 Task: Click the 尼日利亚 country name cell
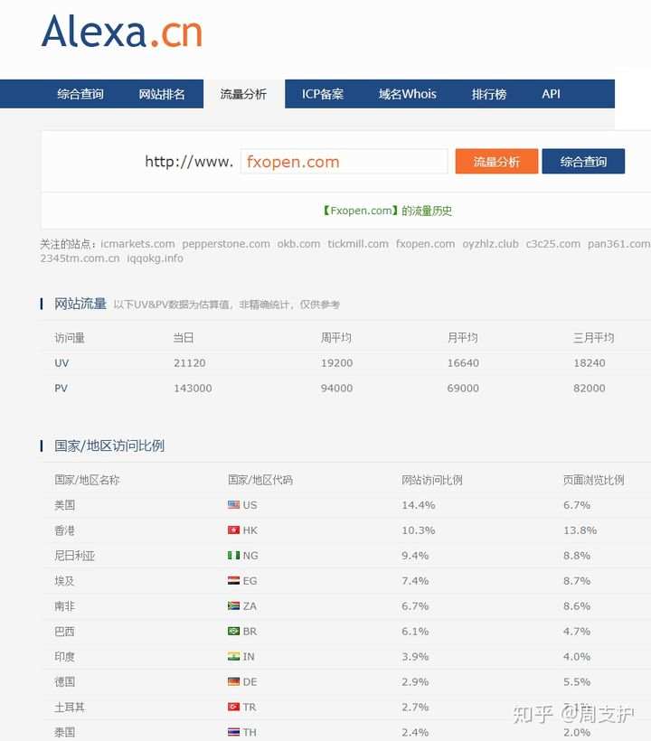click(75, 555)
